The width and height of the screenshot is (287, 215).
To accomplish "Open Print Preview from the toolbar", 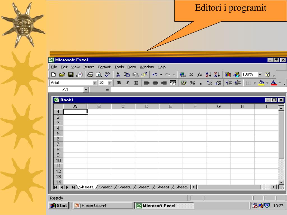I will point(99,74).
